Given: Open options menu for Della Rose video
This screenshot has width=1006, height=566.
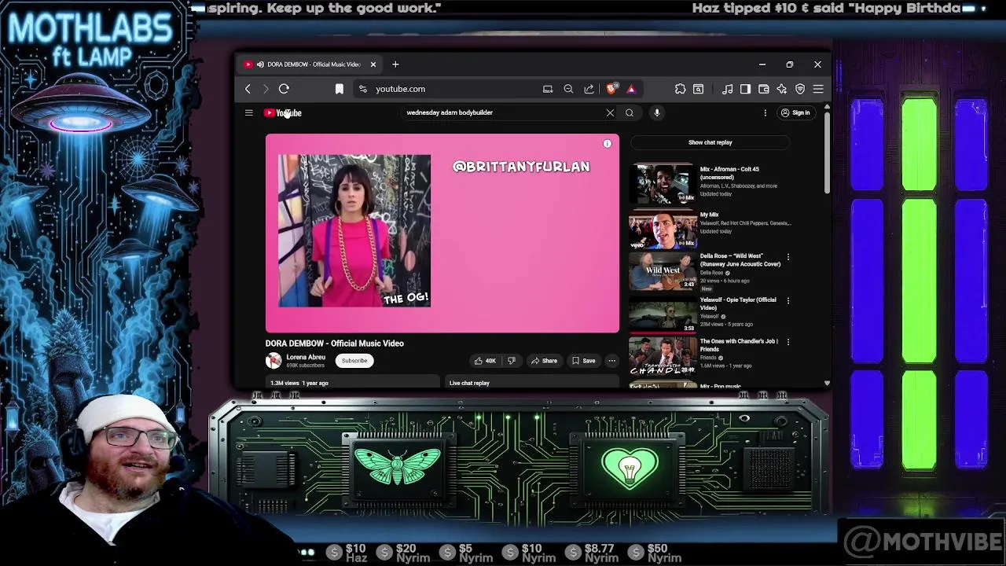Looking at the screenshot, I should click(x=788, y=256).
